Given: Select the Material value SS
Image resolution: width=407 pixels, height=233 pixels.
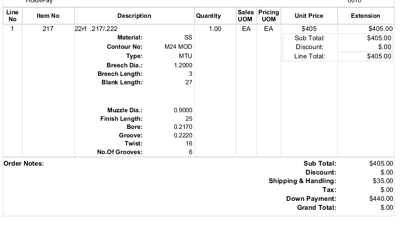Looking at the screenshot, I should pos(188,38).
